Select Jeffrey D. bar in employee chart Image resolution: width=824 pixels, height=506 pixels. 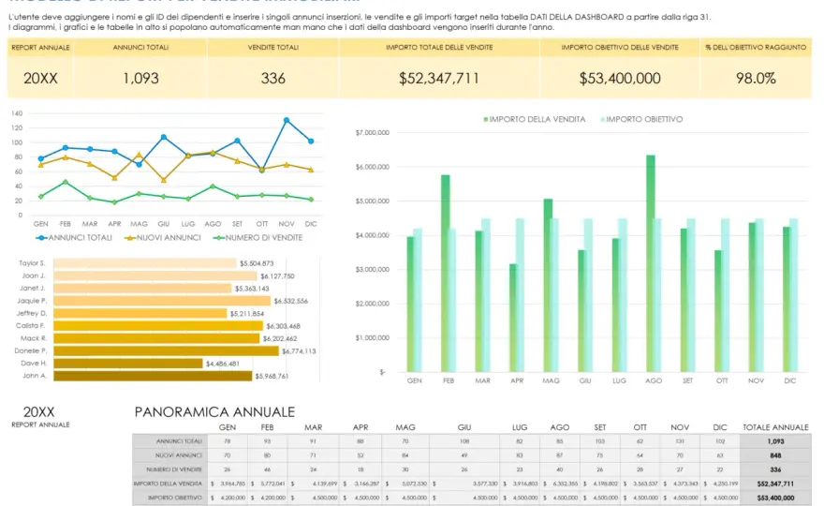[x=140, y=314]
